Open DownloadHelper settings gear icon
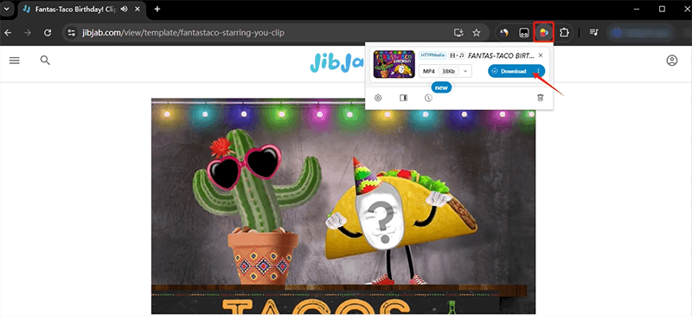This screenshot has width=692, height=316. coord(378,98)
